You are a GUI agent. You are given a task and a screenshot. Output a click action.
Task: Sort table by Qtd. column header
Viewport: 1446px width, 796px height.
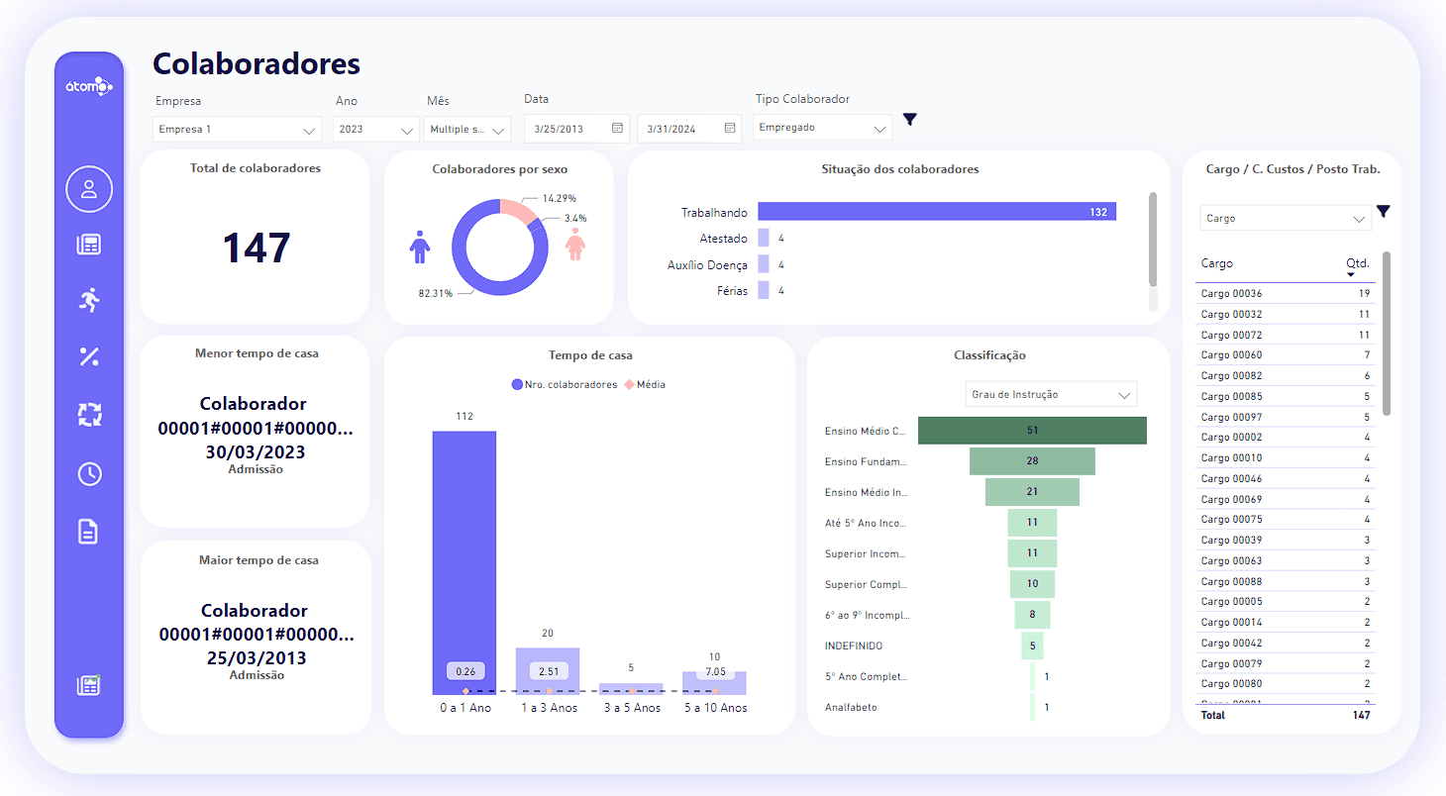[1357, 264]
